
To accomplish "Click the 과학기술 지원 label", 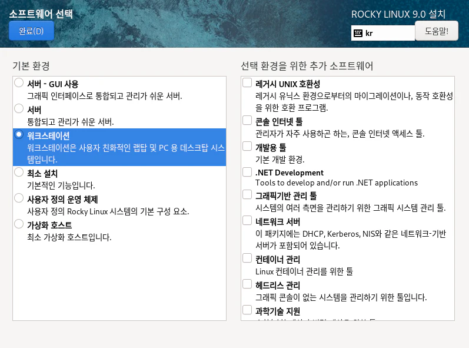I will click(278, 311).
